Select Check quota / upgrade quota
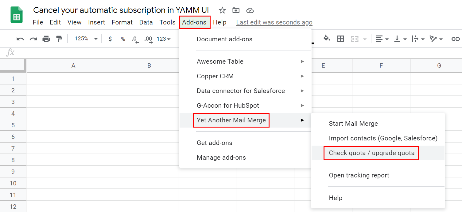Image resolution: width=462 pixels, height=212 pixels. (x=371, y=153)
